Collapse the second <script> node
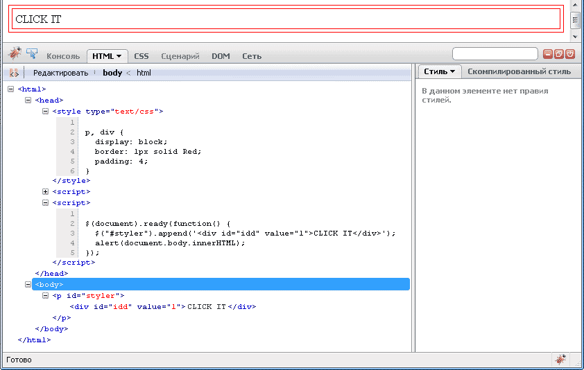584x370 pixels. [x=46, y=203]
